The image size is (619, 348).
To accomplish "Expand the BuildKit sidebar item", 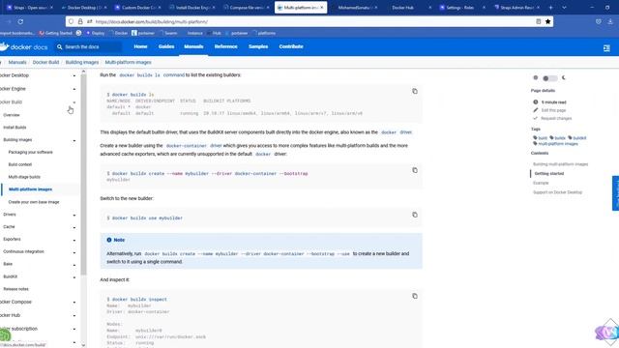I will click(x=74, y=277).
